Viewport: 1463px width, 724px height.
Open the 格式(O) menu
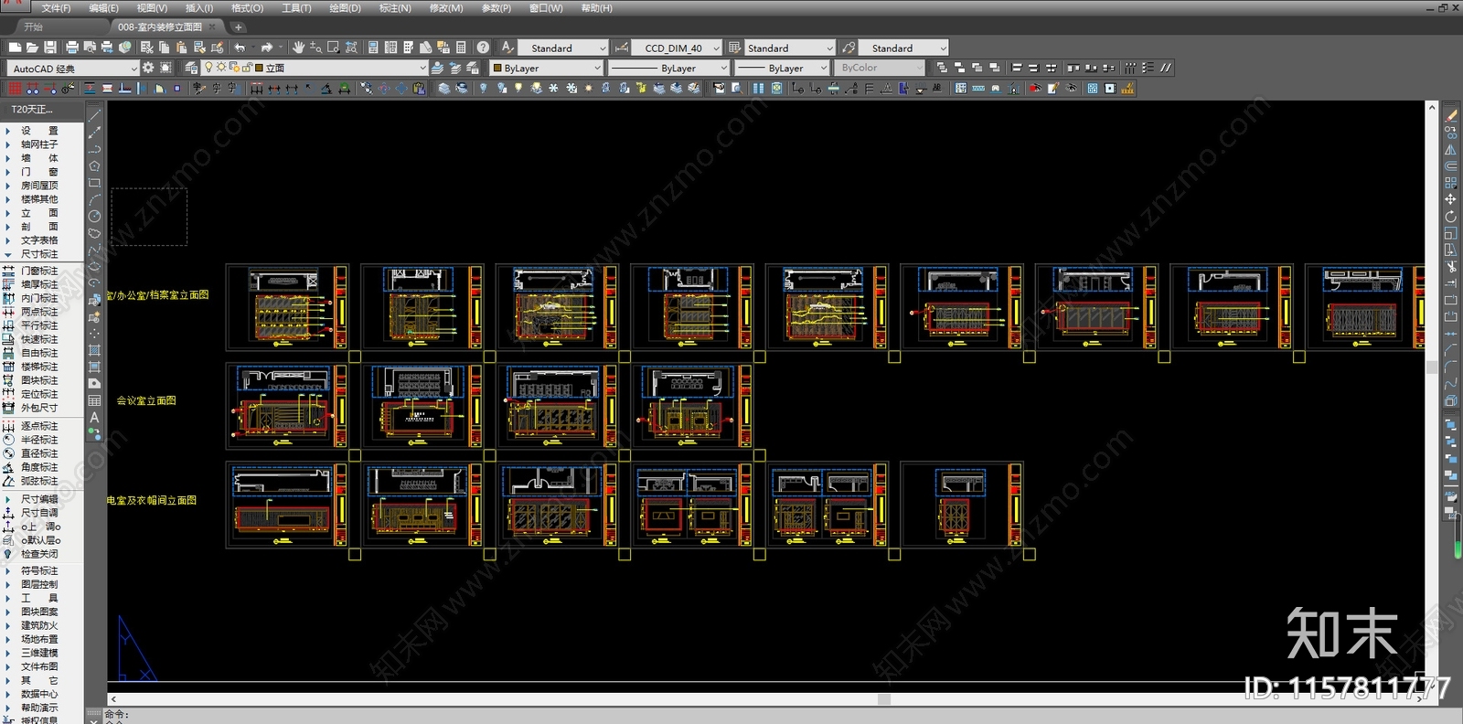click(247, 8)
